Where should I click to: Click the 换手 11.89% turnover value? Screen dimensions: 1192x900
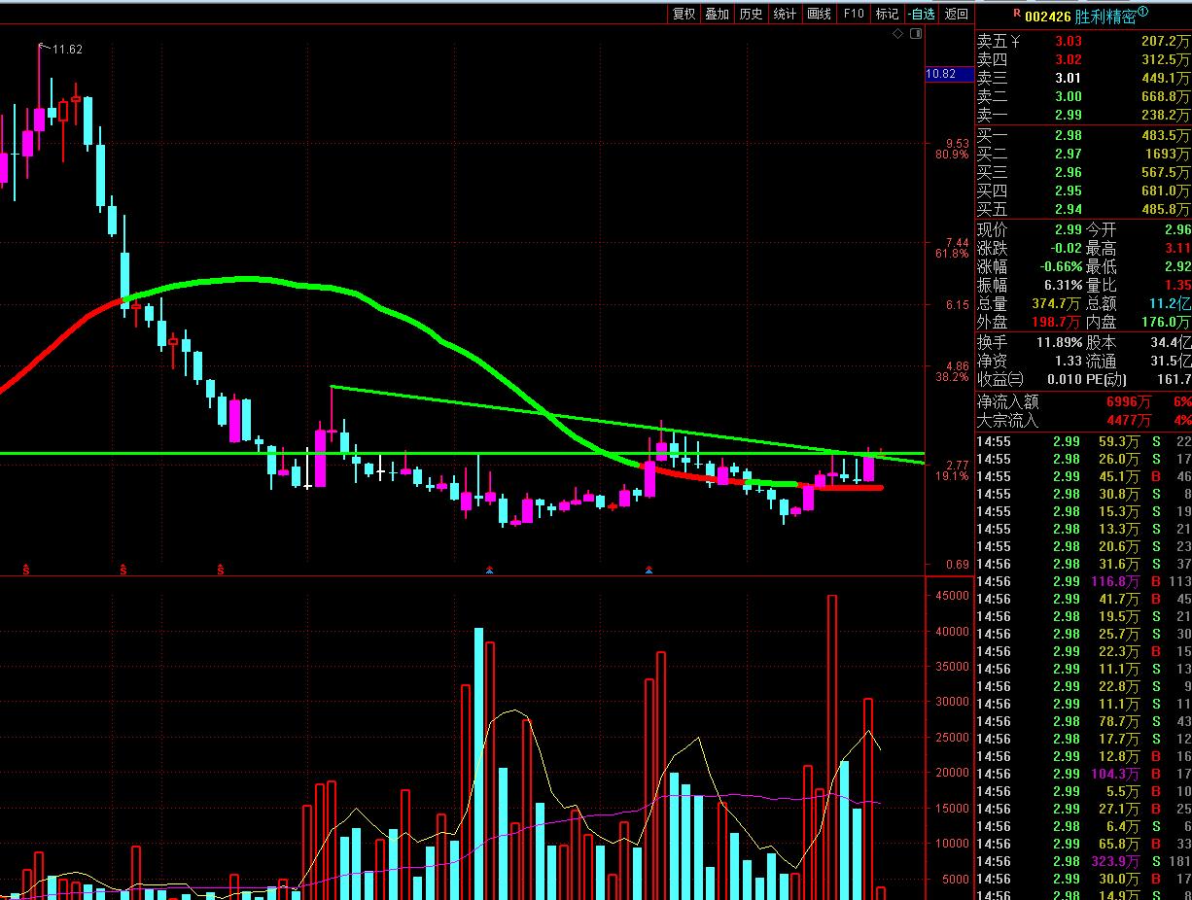pyautogui.click(x=1058, y=342)
